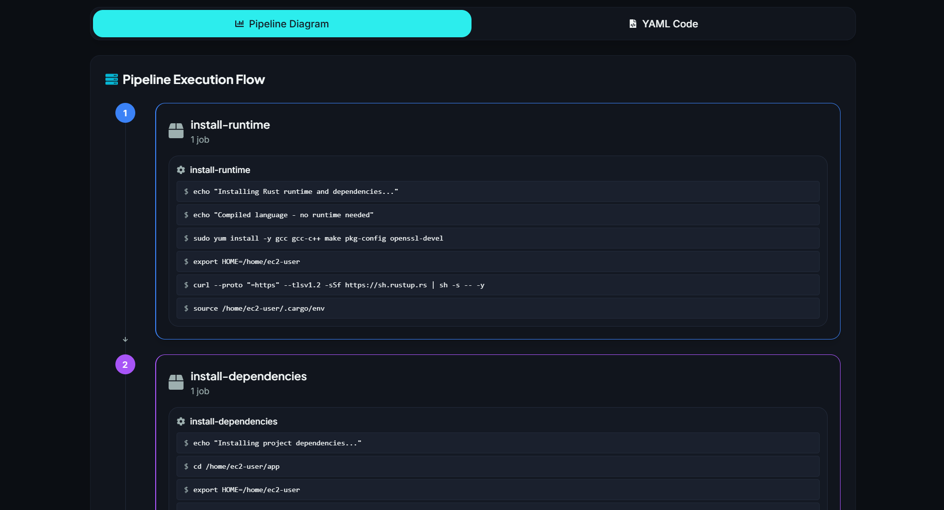Click the Pipeline Execution Flow title

[193, 80]
